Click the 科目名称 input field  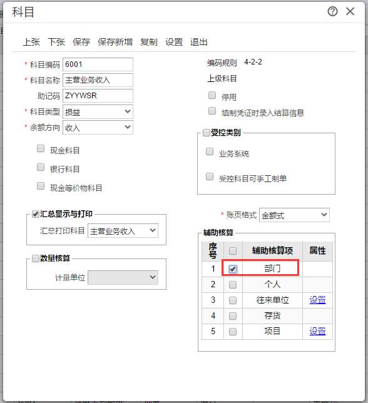click(98, 80)
